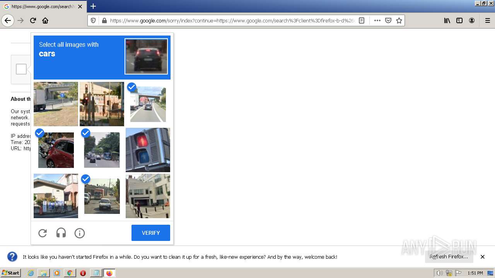The height and width of the screenshot is (278, 495).
Task: Toggle reader view in address bar
Action: tap(362, 20)
